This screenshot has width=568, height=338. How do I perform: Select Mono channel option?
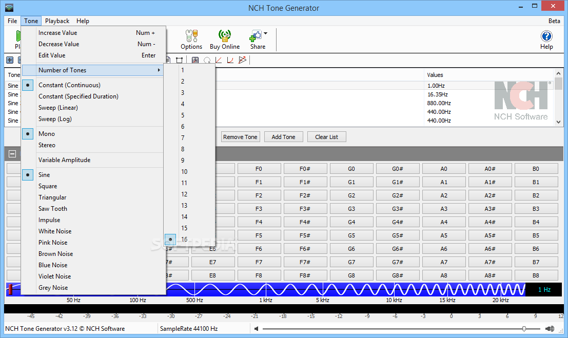(92, 134)
